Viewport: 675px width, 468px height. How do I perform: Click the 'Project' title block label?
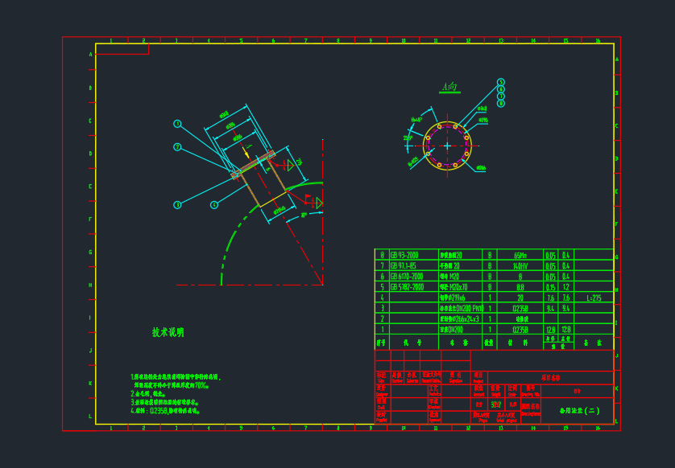[x=478, y=381]
